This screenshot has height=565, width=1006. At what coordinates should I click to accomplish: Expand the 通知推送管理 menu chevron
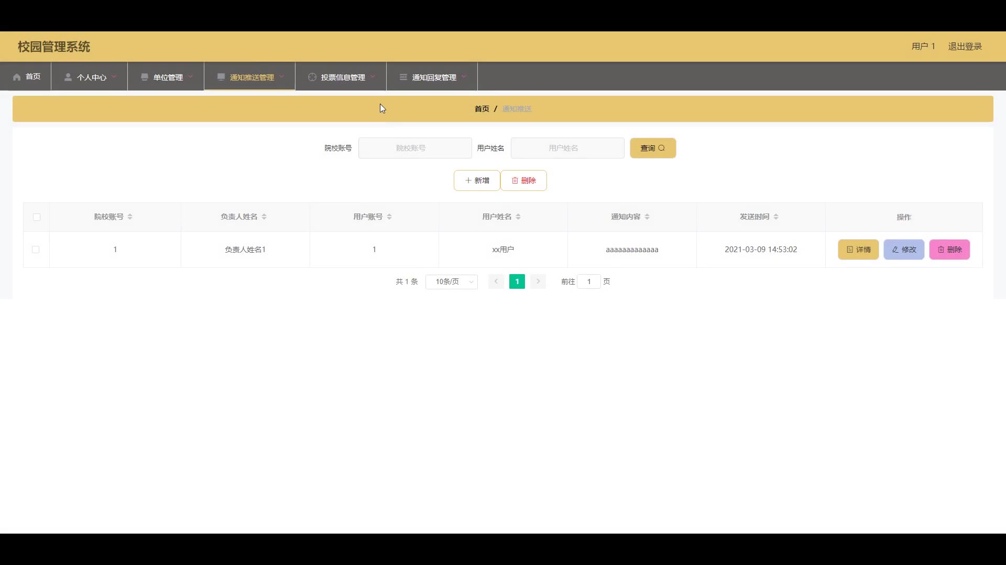[282, 76]
